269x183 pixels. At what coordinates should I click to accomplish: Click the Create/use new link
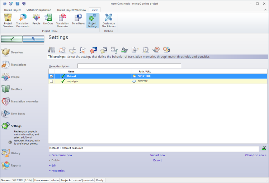(x=61, y=155)
